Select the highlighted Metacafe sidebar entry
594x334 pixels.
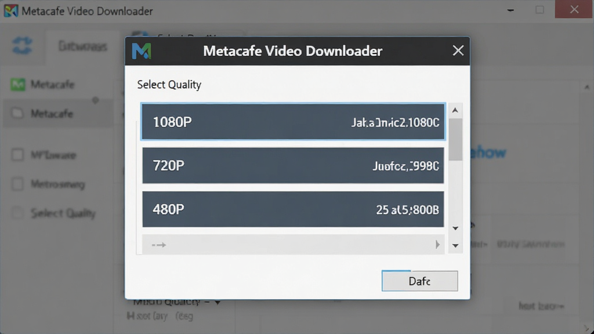tap(57, 113)
